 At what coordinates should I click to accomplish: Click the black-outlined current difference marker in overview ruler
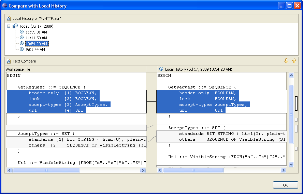point(296,104)
